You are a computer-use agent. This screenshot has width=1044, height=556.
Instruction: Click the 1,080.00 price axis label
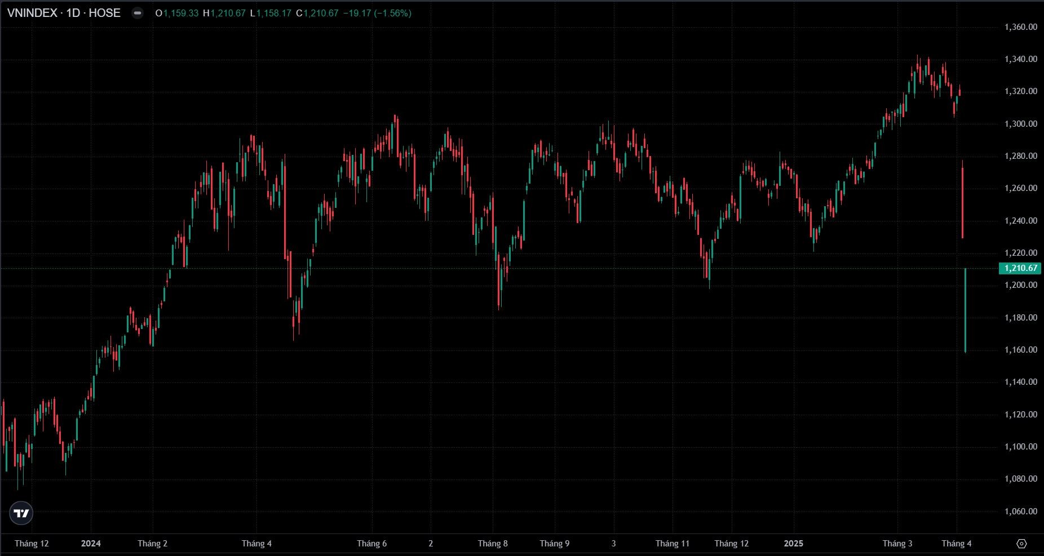1021,479
